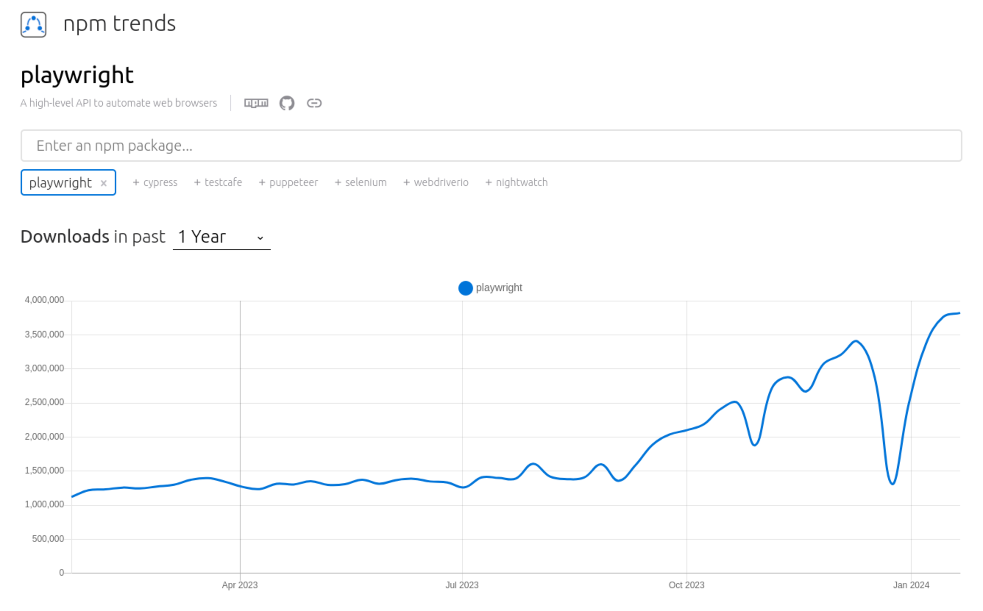Click the Jul 2023 axis label
The height and width of the screenshot is (611, 983).
pyautogui.click(x=462, y=585)
